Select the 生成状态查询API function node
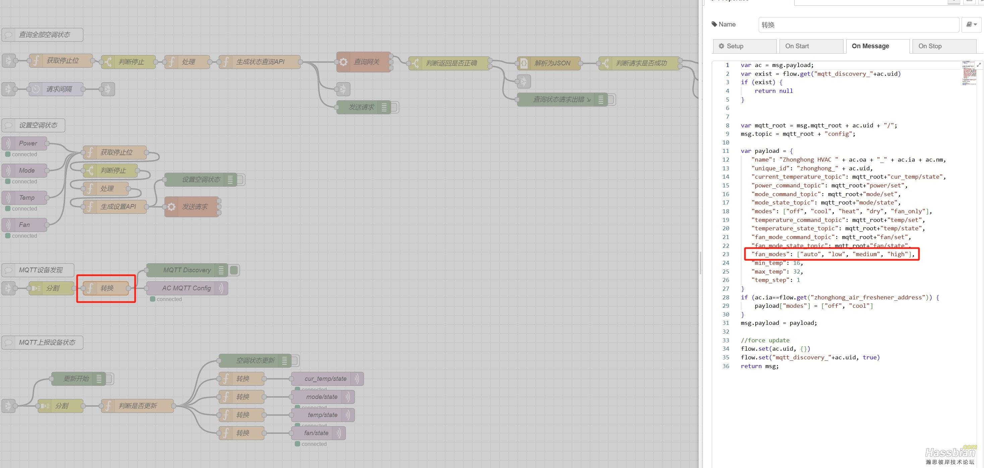984x468 pixels. coord(259,61)
